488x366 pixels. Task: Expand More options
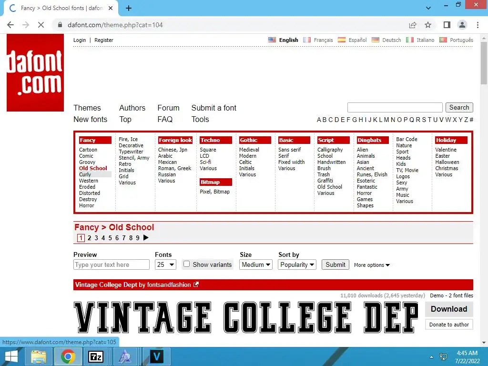(372, 265)
